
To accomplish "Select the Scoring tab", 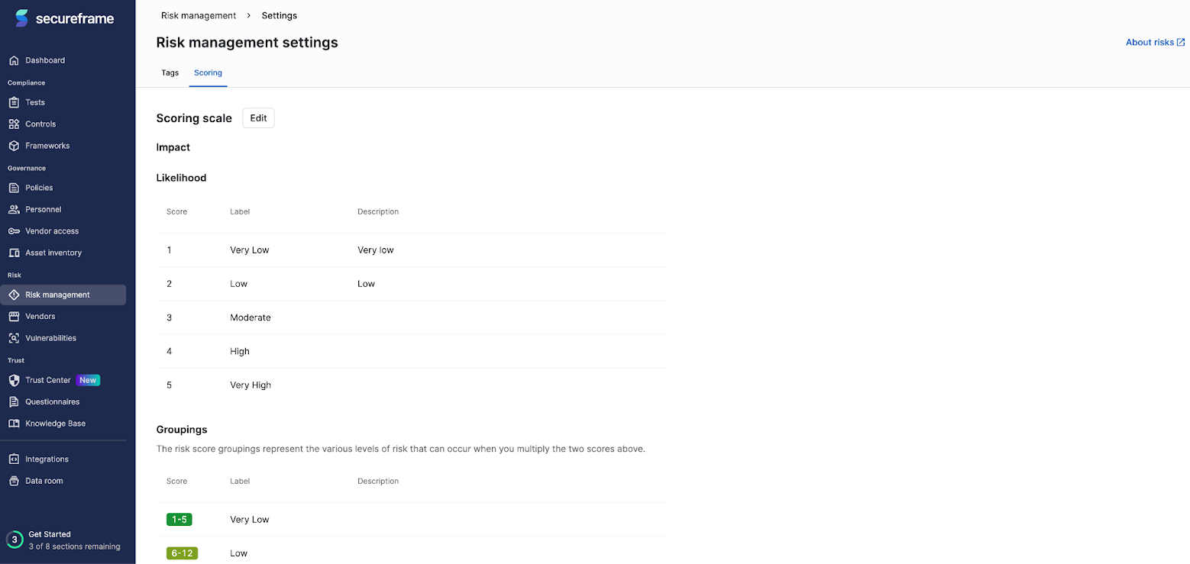I will (x=208, y=73).
